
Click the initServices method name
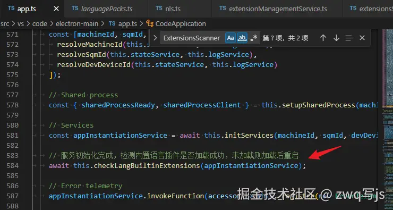click(x=249, y=135)
